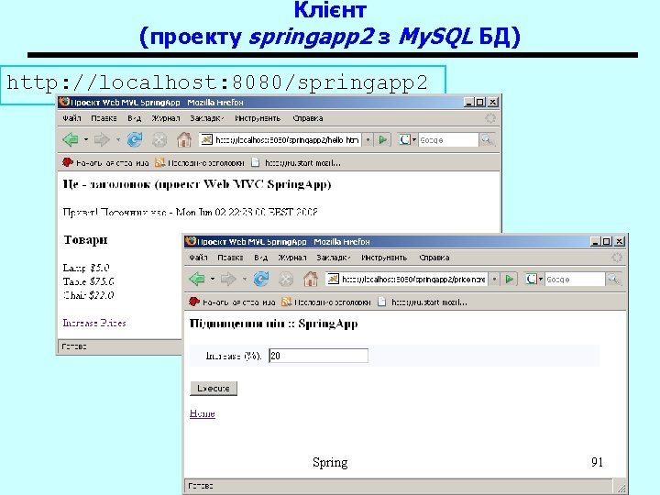Click the Table $75.0 product line

(x=88, y=281)
